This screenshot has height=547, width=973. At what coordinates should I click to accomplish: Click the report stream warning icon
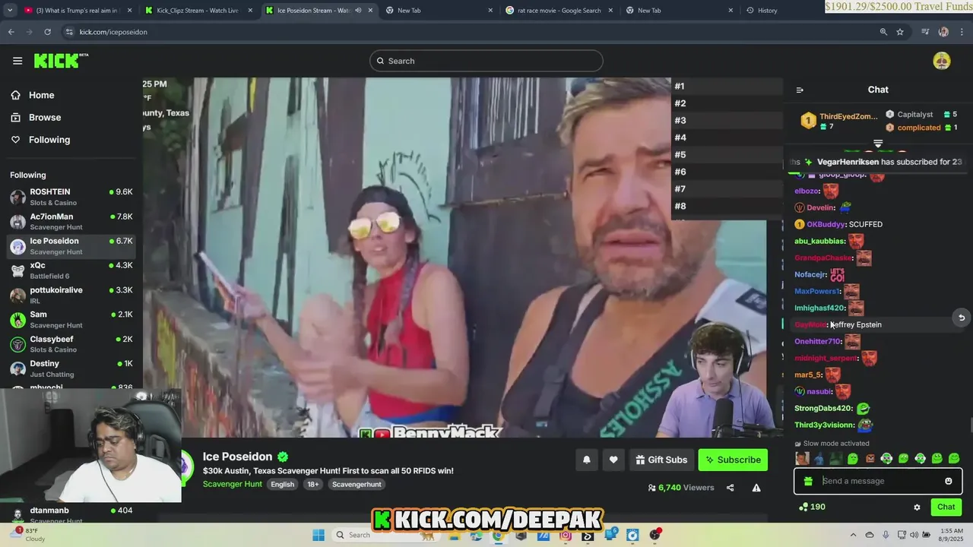coord(756,488)
